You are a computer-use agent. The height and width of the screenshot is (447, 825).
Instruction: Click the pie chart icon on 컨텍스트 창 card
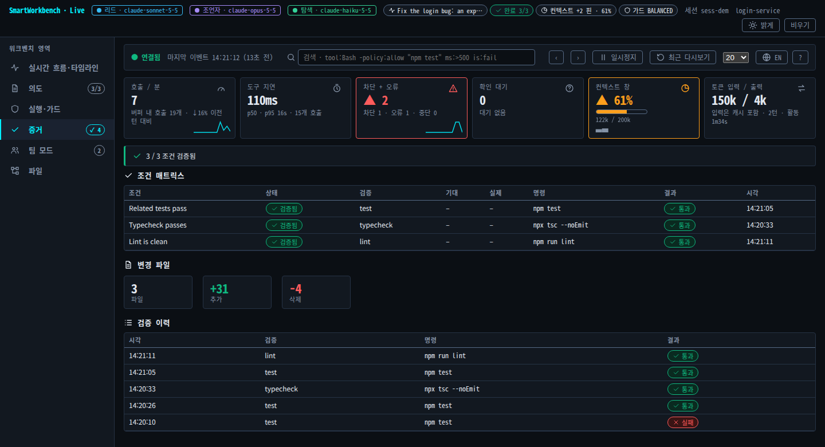[685, 88]
